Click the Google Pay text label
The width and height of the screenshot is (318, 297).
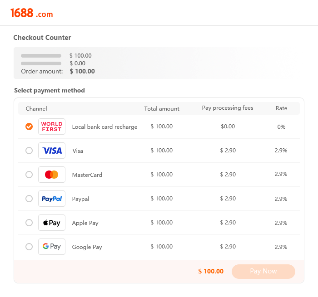(87, 247)
